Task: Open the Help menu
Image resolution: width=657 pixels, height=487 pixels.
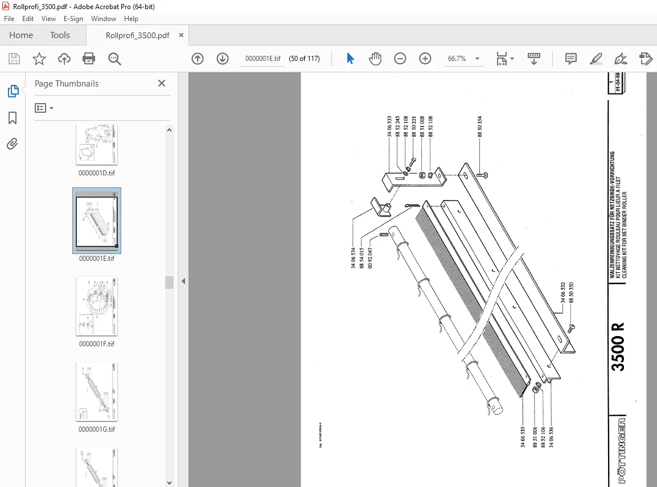Action: [x=131, y=19]
